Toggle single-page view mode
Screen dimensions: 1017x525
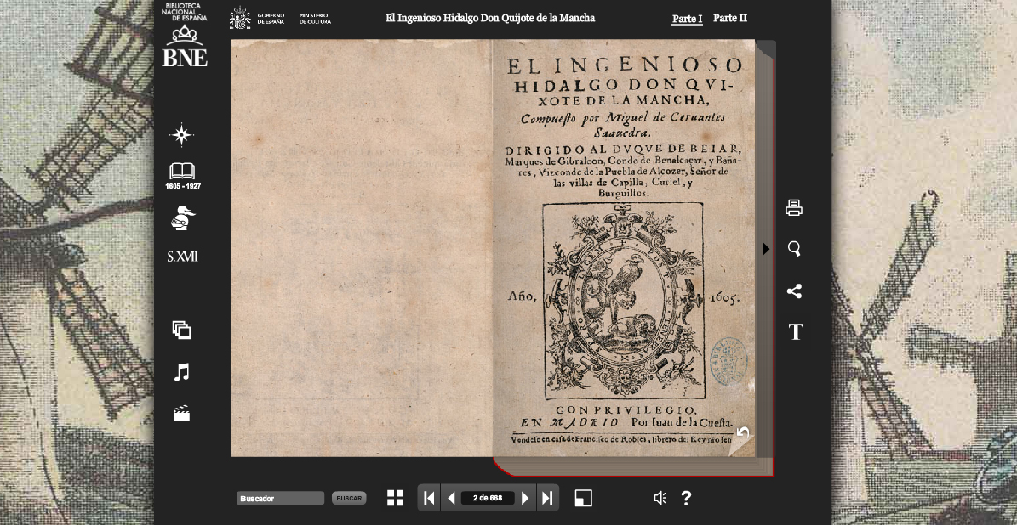583,498
